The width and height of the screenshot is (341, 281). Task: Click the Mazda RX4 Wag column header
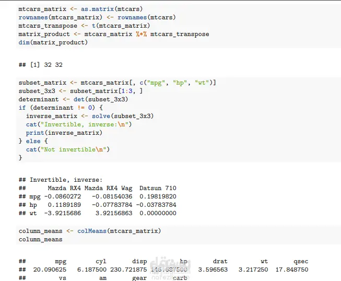pyautogui.click(x=108, y=188)
